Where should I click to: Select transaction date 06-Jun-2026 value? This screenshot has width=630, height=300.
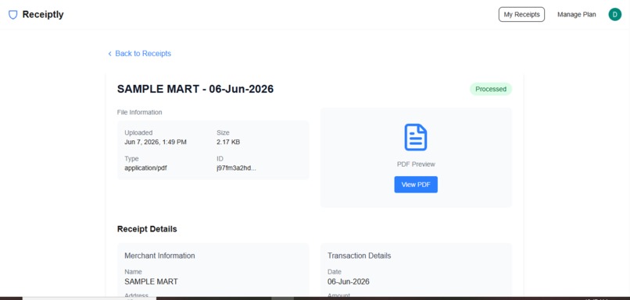(349, 281)
